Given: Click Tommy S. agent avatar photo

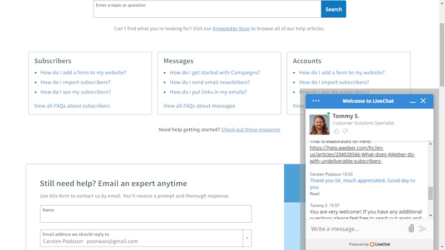Looking at the screenshot, I should pos(319,124).
